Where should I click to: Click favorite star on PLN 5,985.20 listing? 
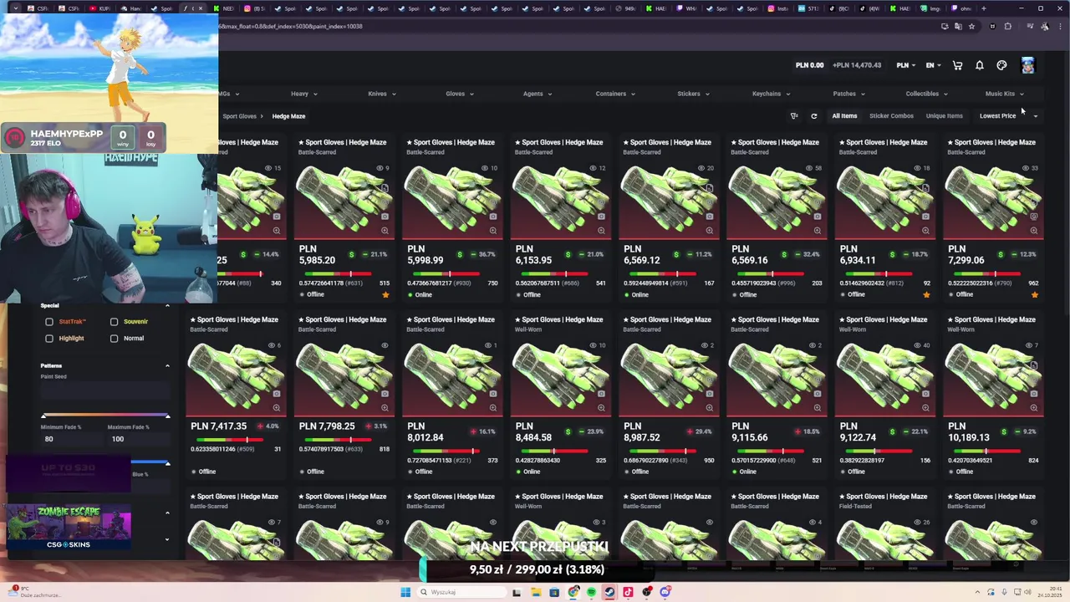[x=385, y=294]
